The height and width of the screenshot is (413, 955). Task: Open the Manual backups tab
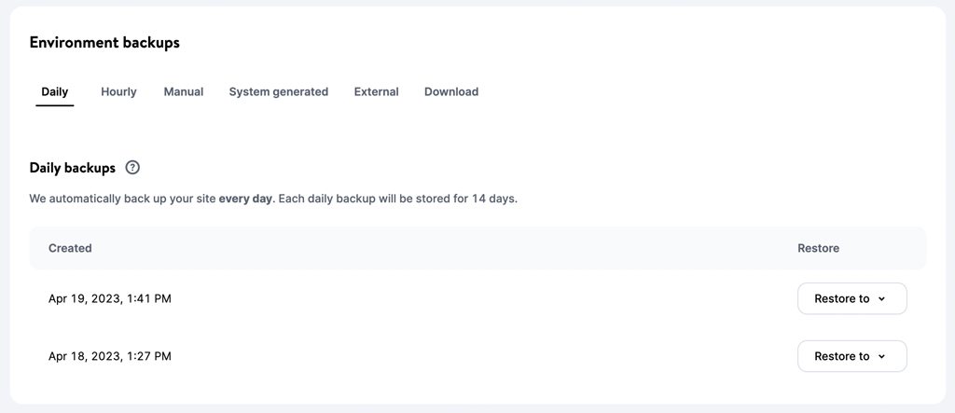click(x=184, y=92)
